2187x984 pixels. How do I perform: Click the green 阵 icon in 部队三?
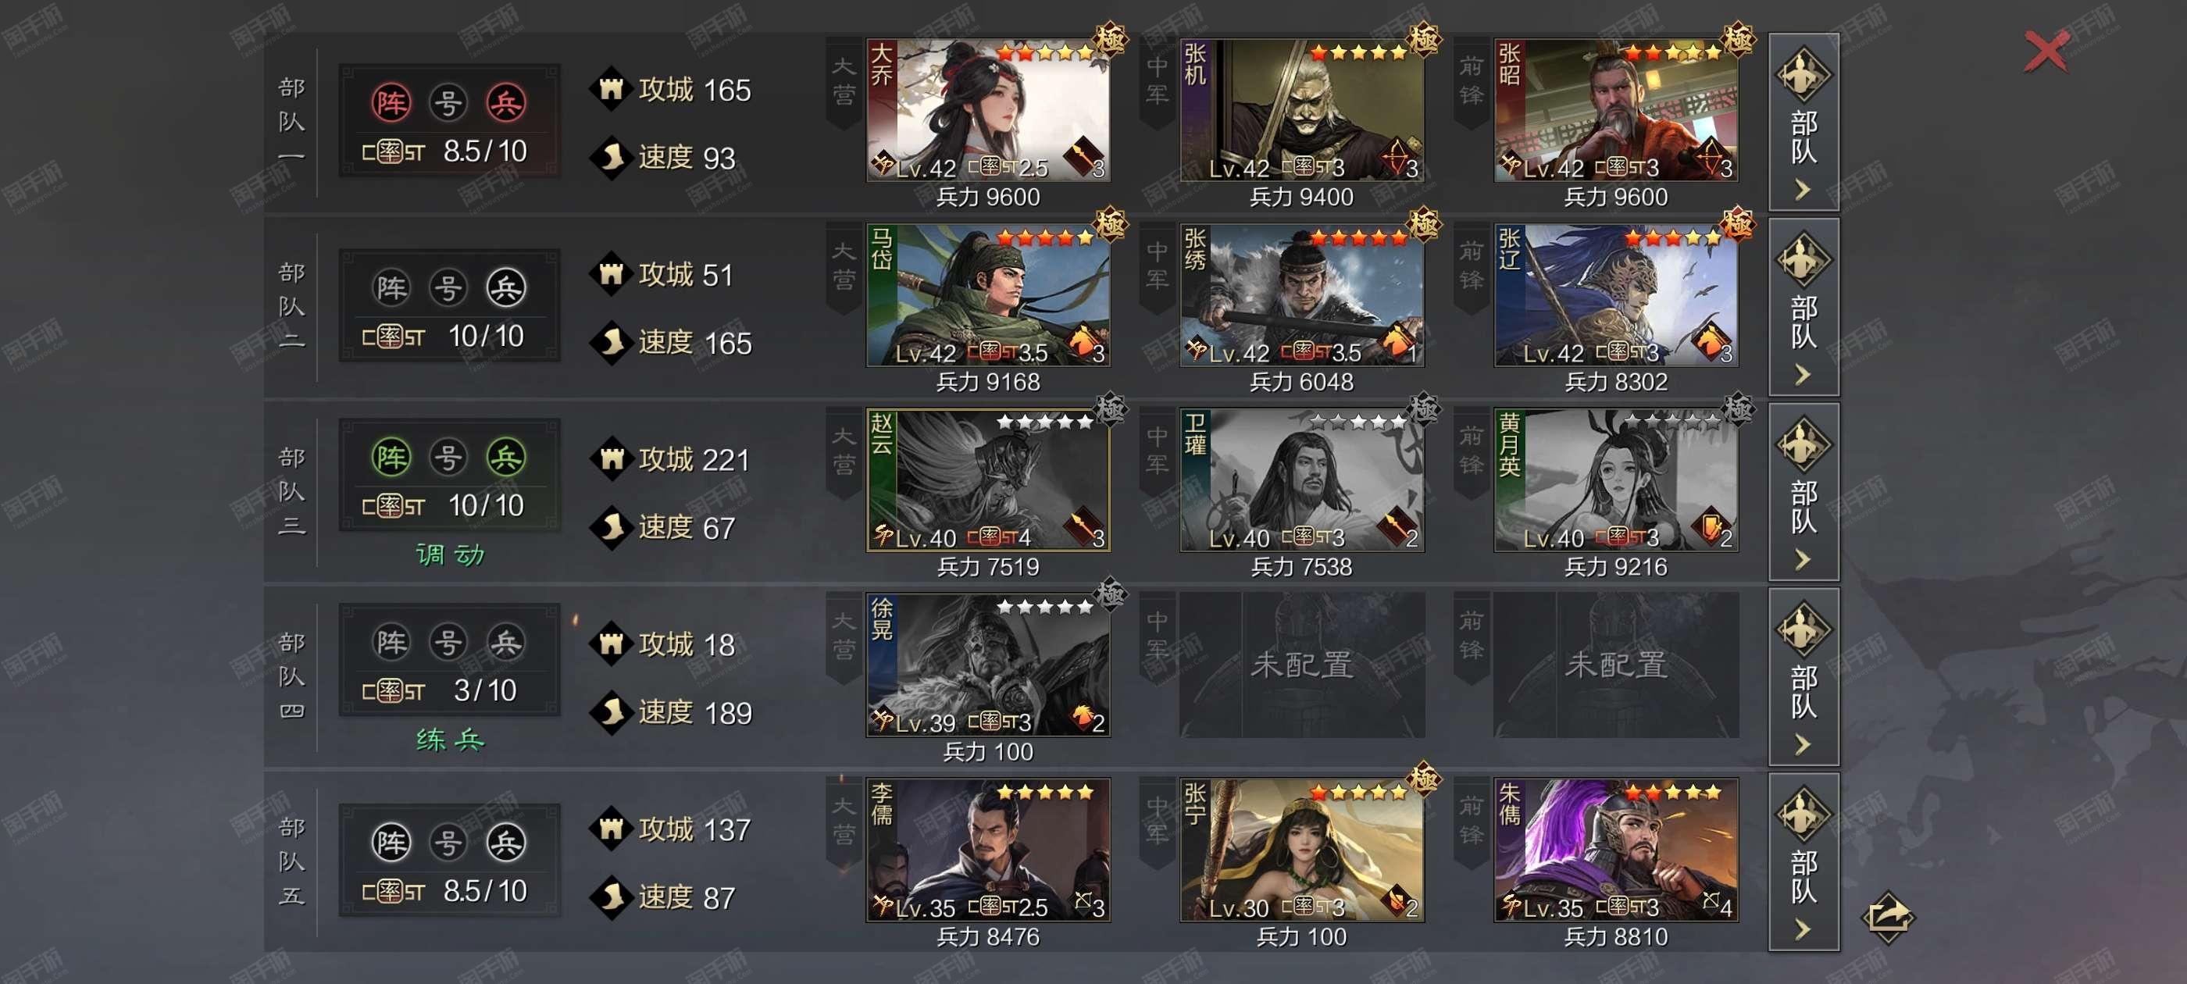click(391, 458)
